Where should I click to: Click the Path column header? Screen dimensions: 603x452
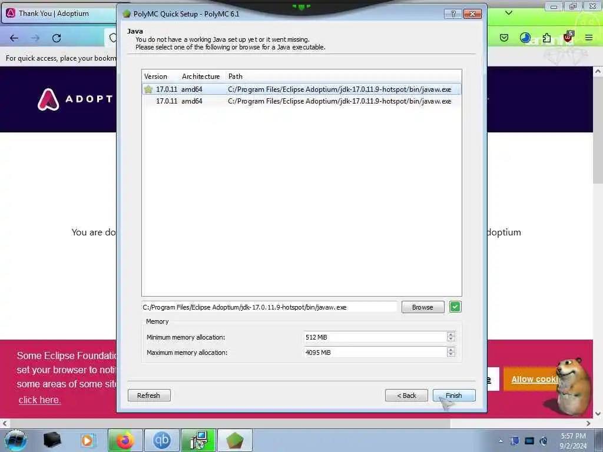point(236,77)
